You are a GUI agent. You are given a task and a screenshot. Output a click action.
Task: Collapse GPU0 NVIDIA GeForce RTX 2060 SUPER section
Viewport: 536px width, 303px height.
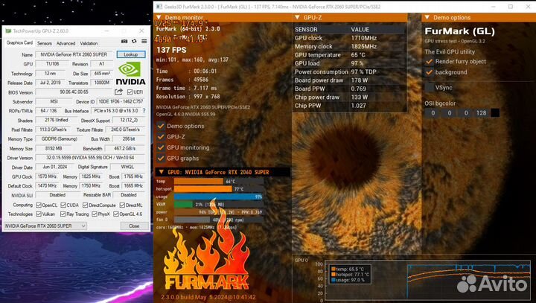pos(162,172)
